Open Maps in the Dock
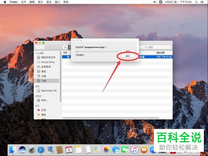The height and width of the screenshot is (156, 208). (x=97, y=150)
